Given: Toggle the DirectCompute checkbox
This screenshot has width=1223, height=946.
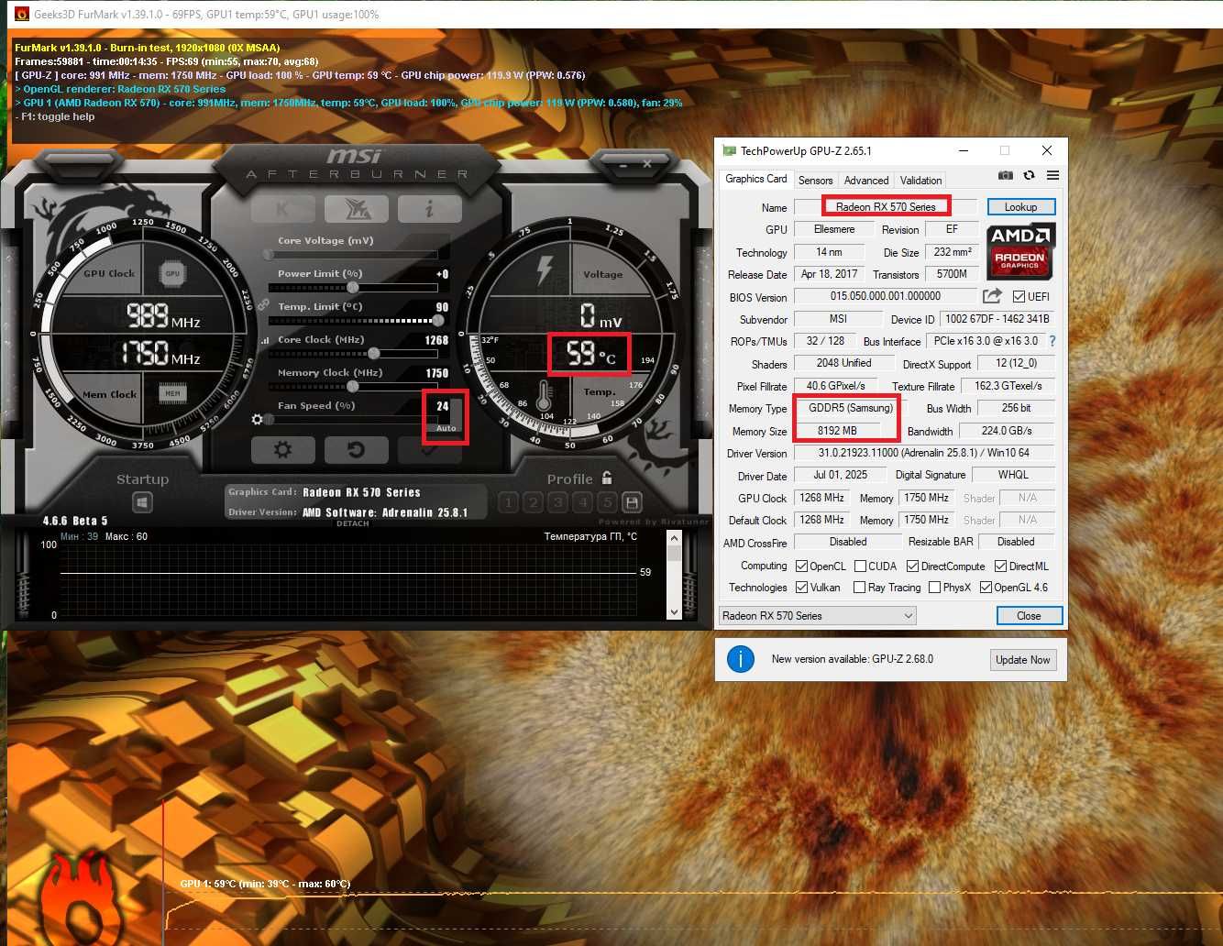Looking at the screenshot, I should click(912, 566).
